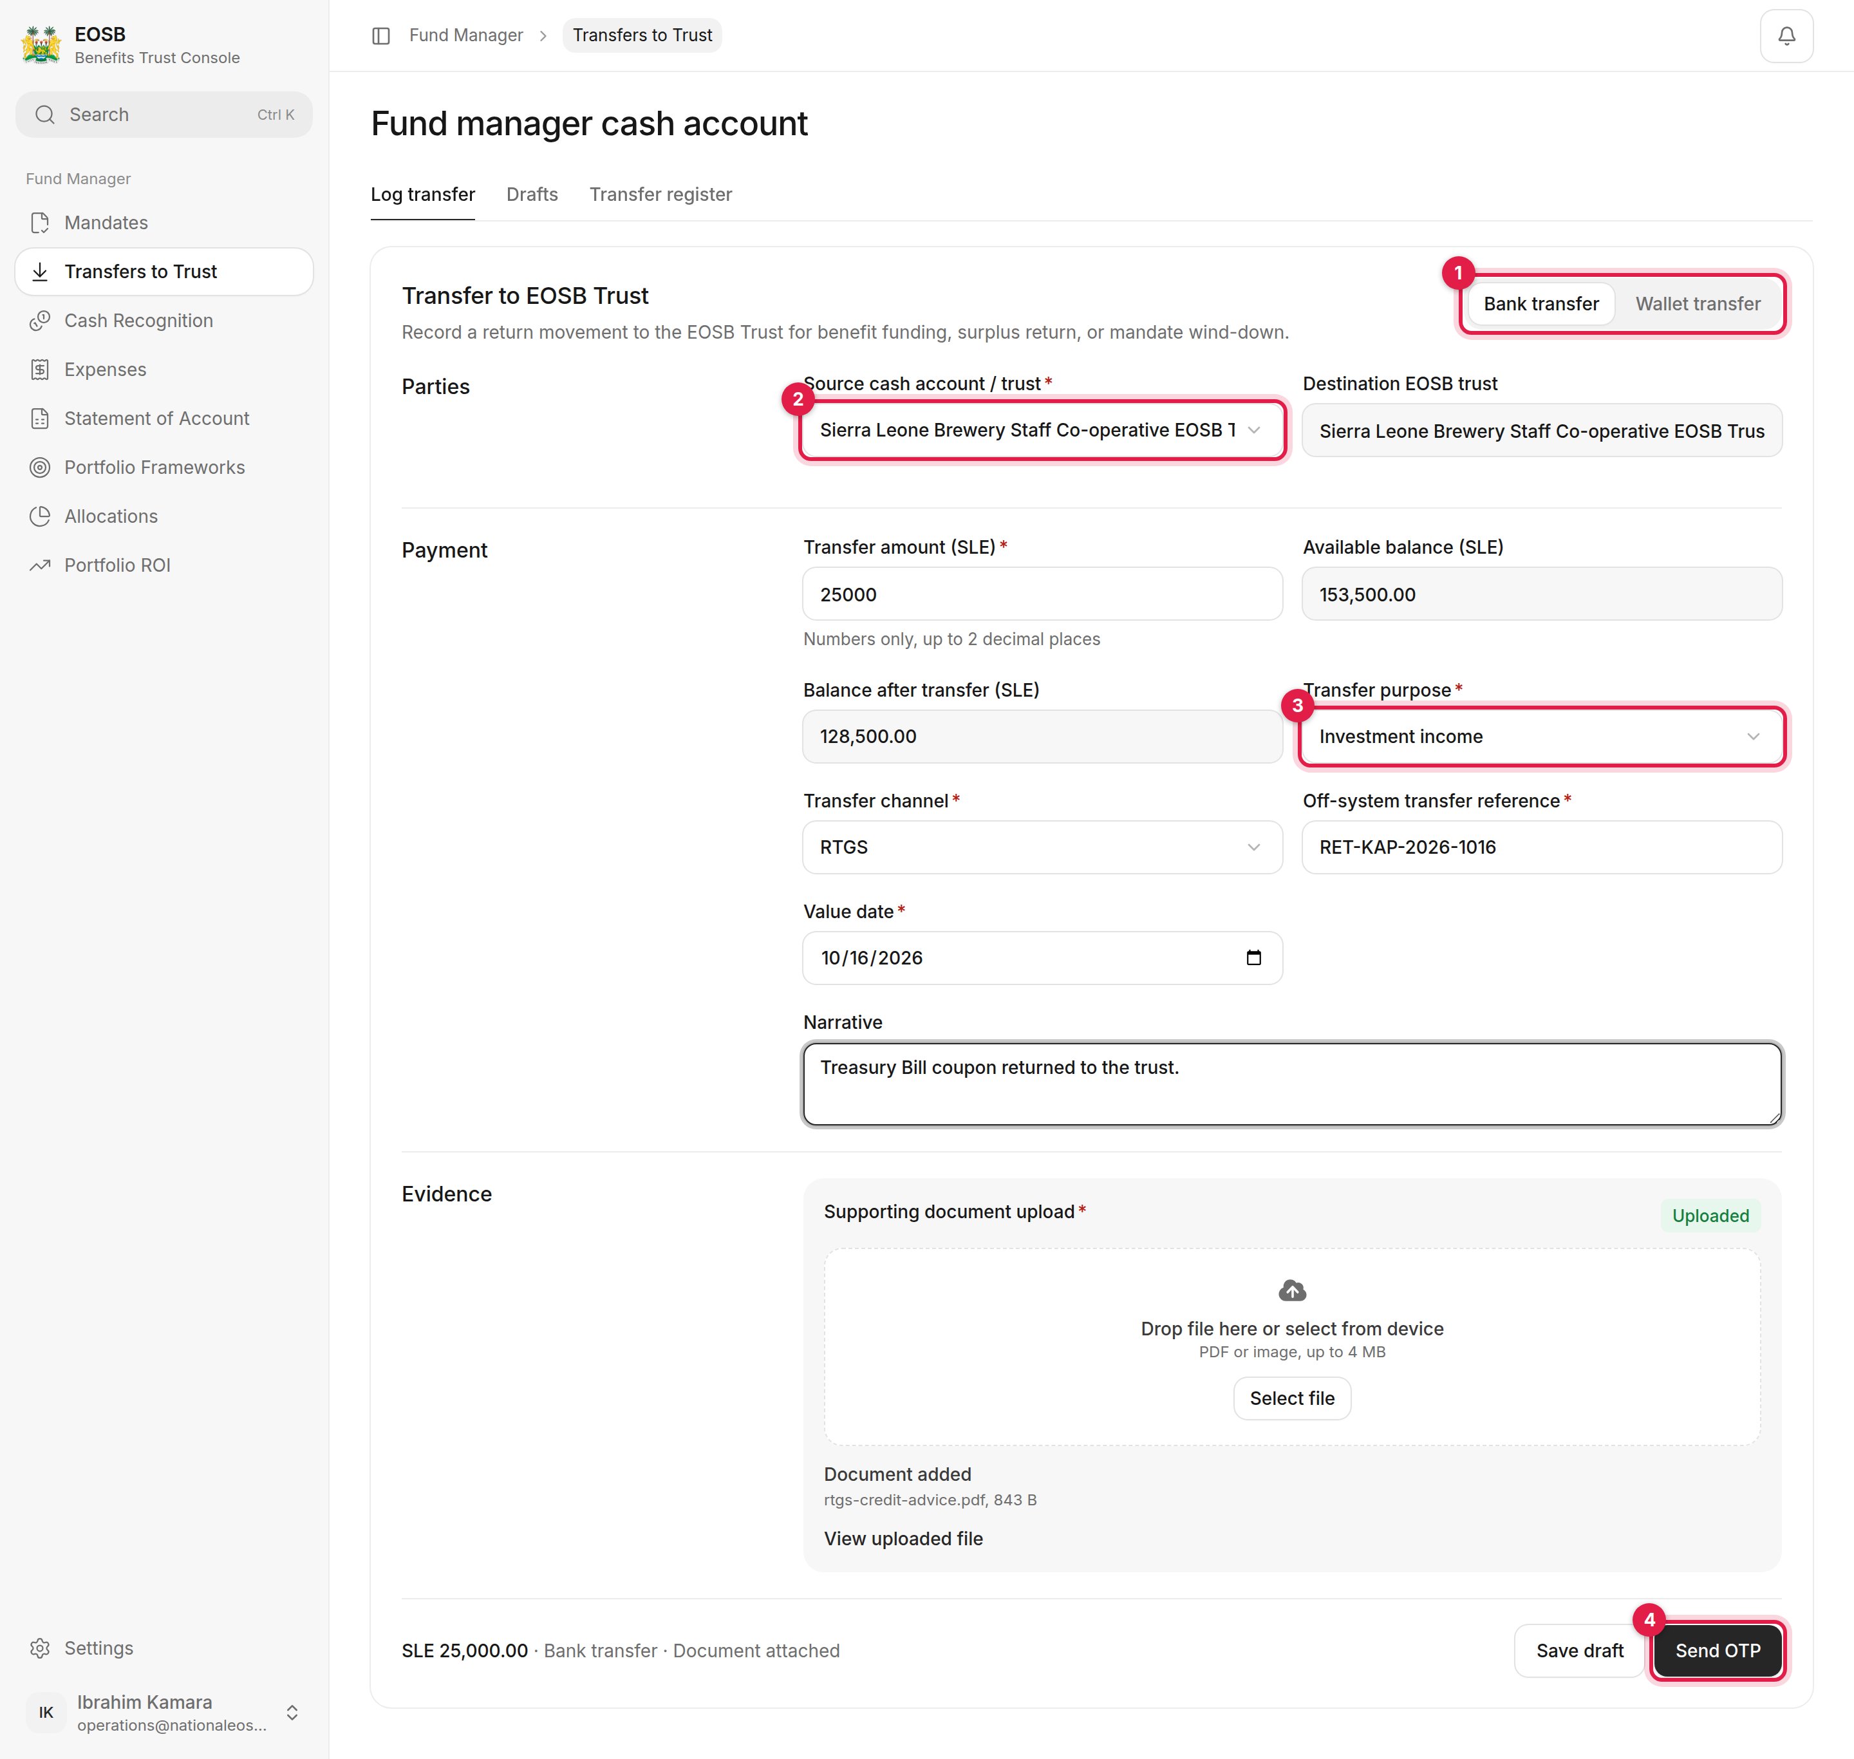Image resolution: width=1854 pixels, height=1759 pixels.
Task: Click the Statement of Account icon
Action: coord(39,419)
